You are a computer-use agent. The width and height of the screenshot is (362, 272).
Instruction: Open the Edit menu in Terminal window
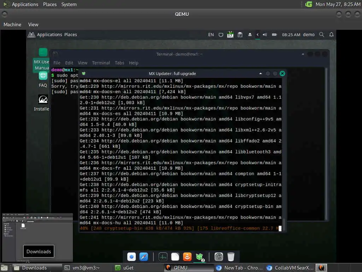[69, 63]
